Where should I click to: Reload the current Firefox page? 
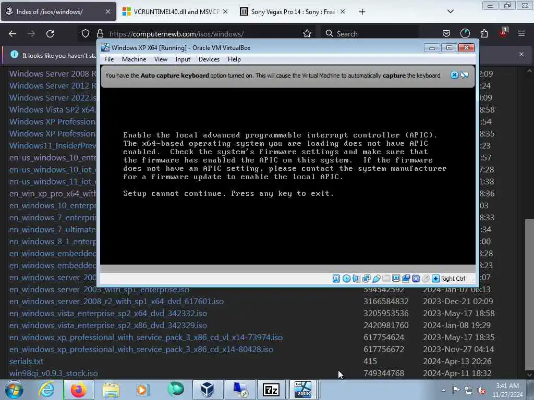(x=50, y=34)
